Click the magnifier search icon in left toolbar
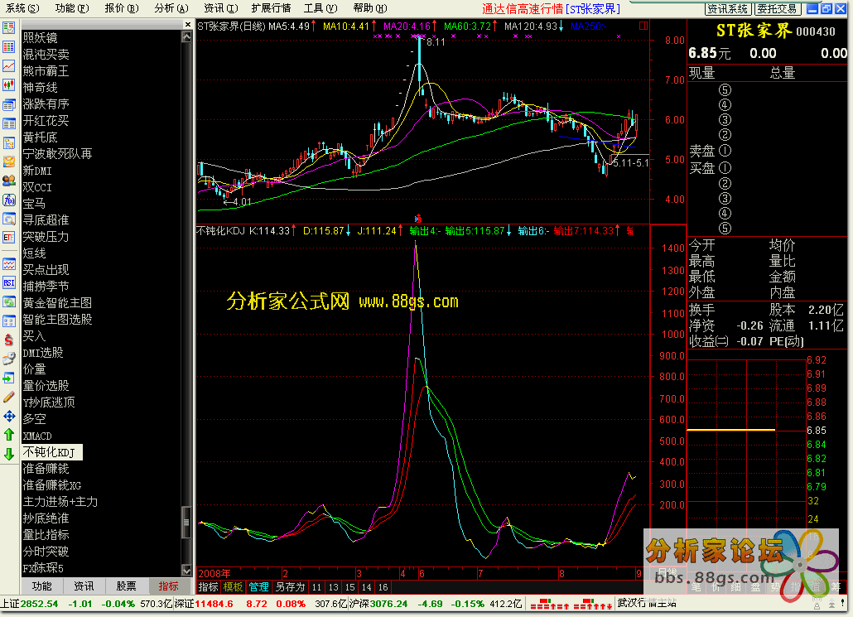 (9, 219)
